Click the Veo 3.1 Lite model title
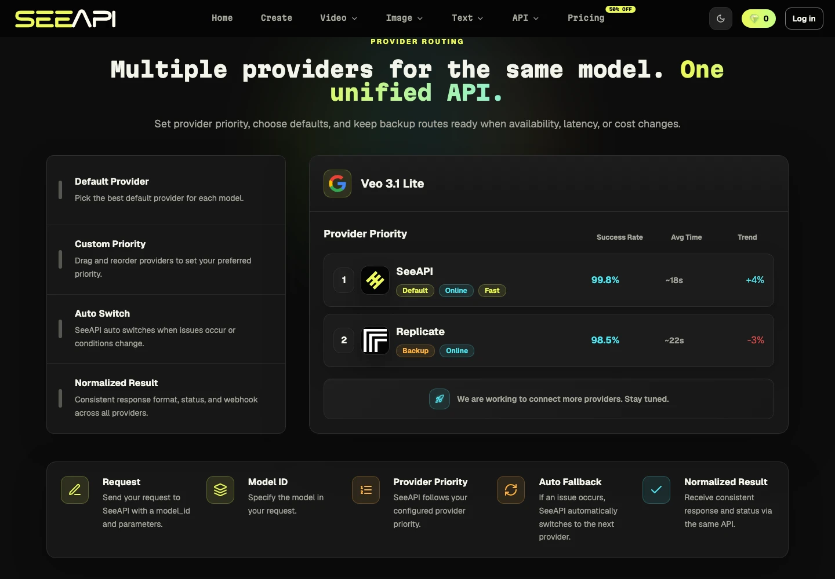The image size is (835, 579). coord(393,184)
